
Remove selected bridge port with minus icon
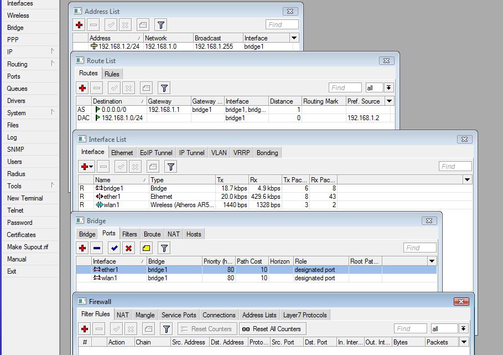(x=96, y=248)
